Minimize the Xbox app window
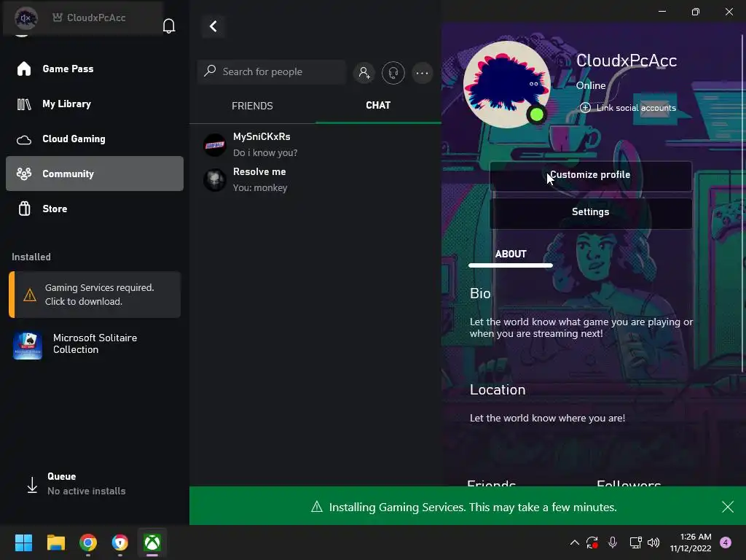Viewport: 746px width, 560px height. 662,12
